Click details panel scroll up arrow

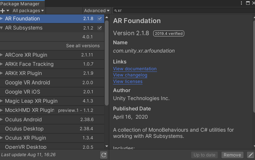254,17
